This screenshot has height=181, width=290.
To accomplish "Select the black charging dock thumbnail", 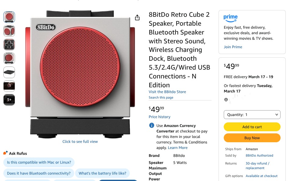I will point(9,72).
